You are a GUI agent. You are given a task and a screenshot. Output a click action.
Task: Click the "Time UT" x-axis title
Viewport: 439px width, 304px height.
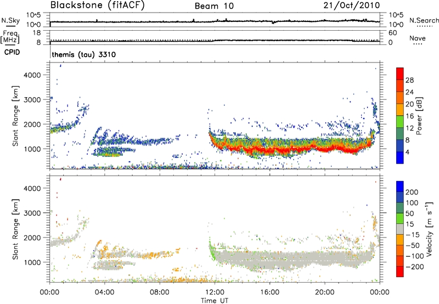pyautogui.click(x=215, y=300)
